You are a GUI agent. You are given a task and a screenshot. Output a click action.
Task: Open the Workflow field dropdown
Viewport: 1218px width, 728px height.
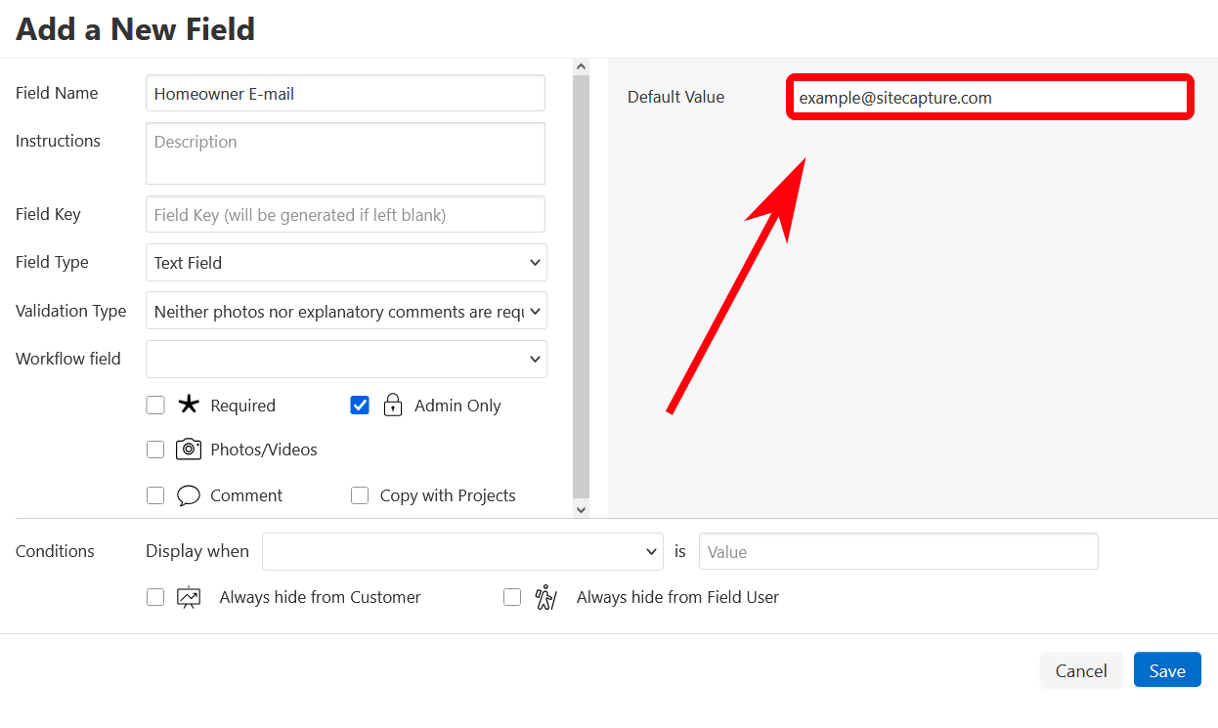pyautogui.click(x=346, y=359)
